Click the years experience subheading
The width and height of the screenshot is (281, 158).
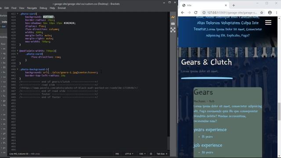[210, 129]
